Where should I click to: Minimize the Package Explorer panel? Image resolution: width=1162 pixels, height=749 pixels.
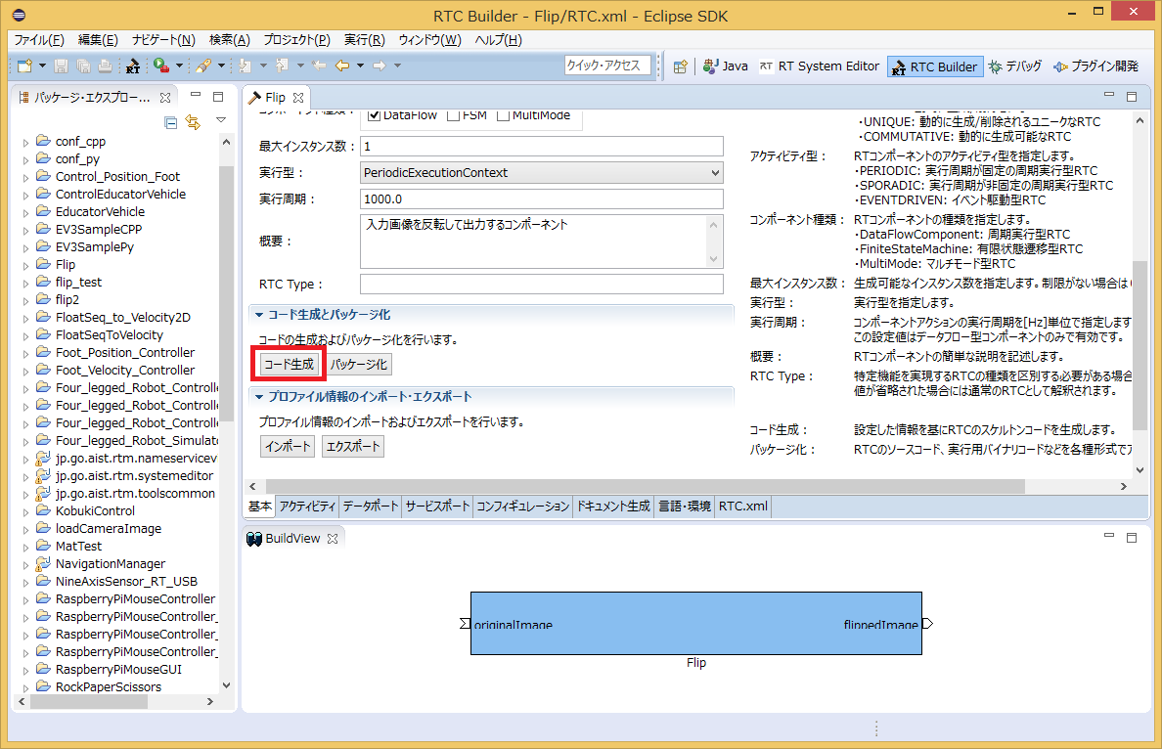tap(196, 95)
